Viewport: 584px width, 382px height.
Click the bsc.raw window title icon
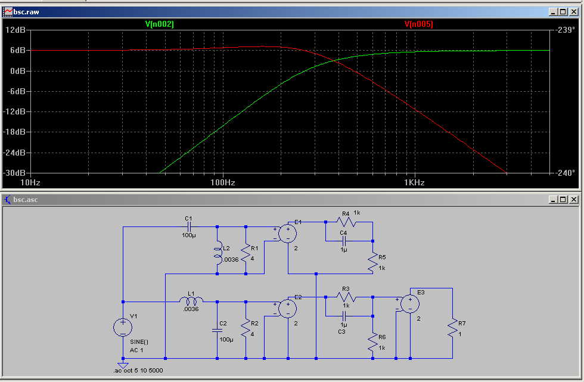tap(7, 12)
